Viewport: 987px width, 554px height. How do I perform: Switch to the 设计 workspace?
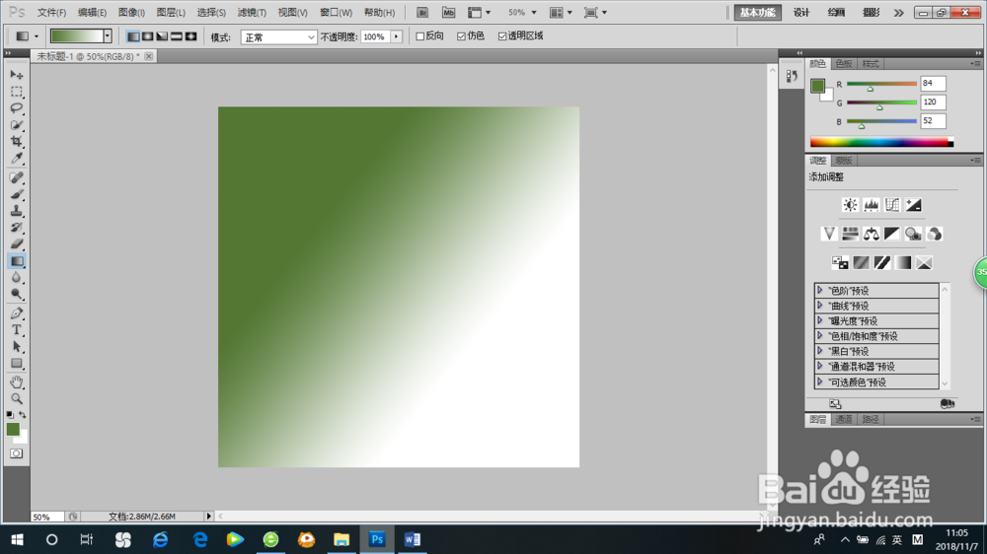pyautogui.click(x=801, y=13)
